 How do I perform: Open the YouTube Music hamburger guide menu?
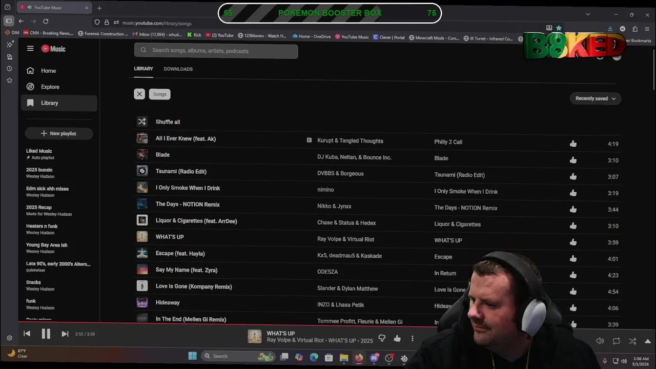click(x=30, y=49)
